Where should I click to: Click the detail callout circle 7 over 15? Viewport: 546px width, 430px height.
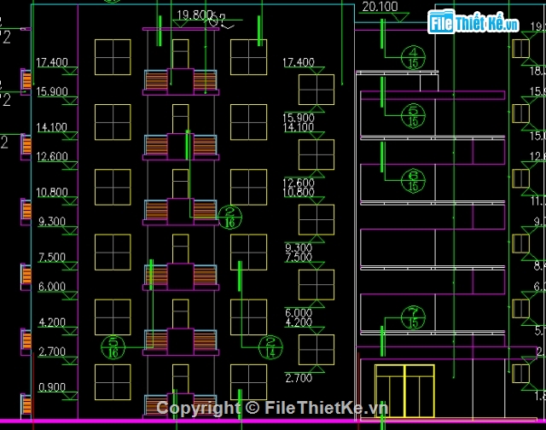click(x=413, y=317)
